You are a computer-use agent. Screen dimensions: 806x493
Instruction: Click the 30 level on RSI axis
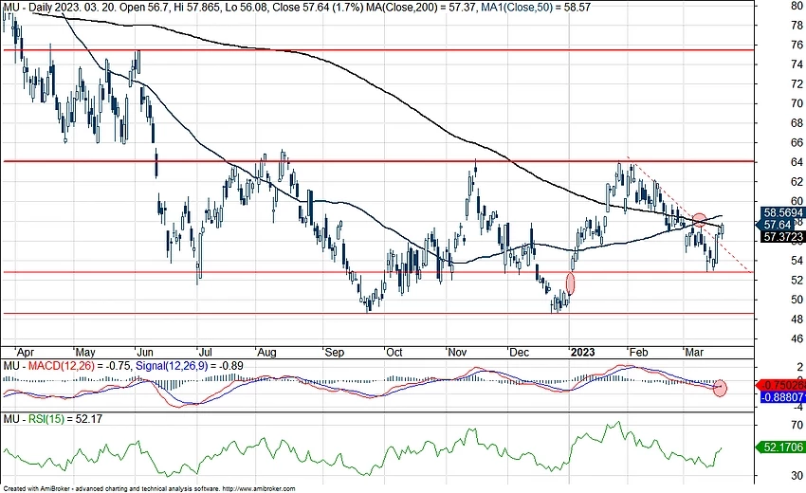coord(797,476)
